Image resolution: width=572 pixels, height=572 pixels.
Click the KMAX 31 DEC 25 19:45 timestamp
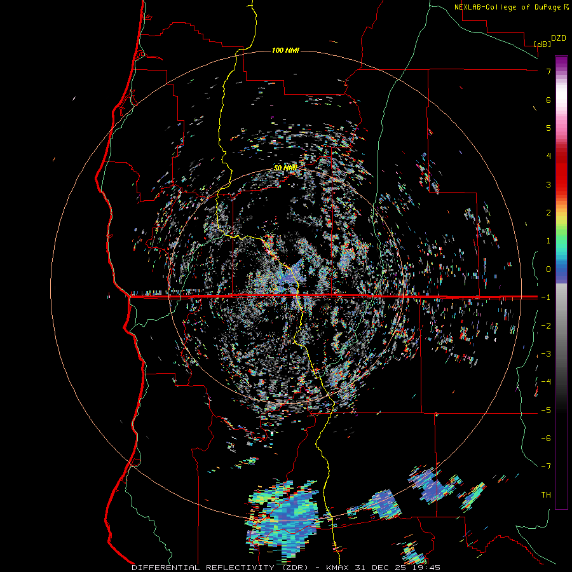coord(383,568)
